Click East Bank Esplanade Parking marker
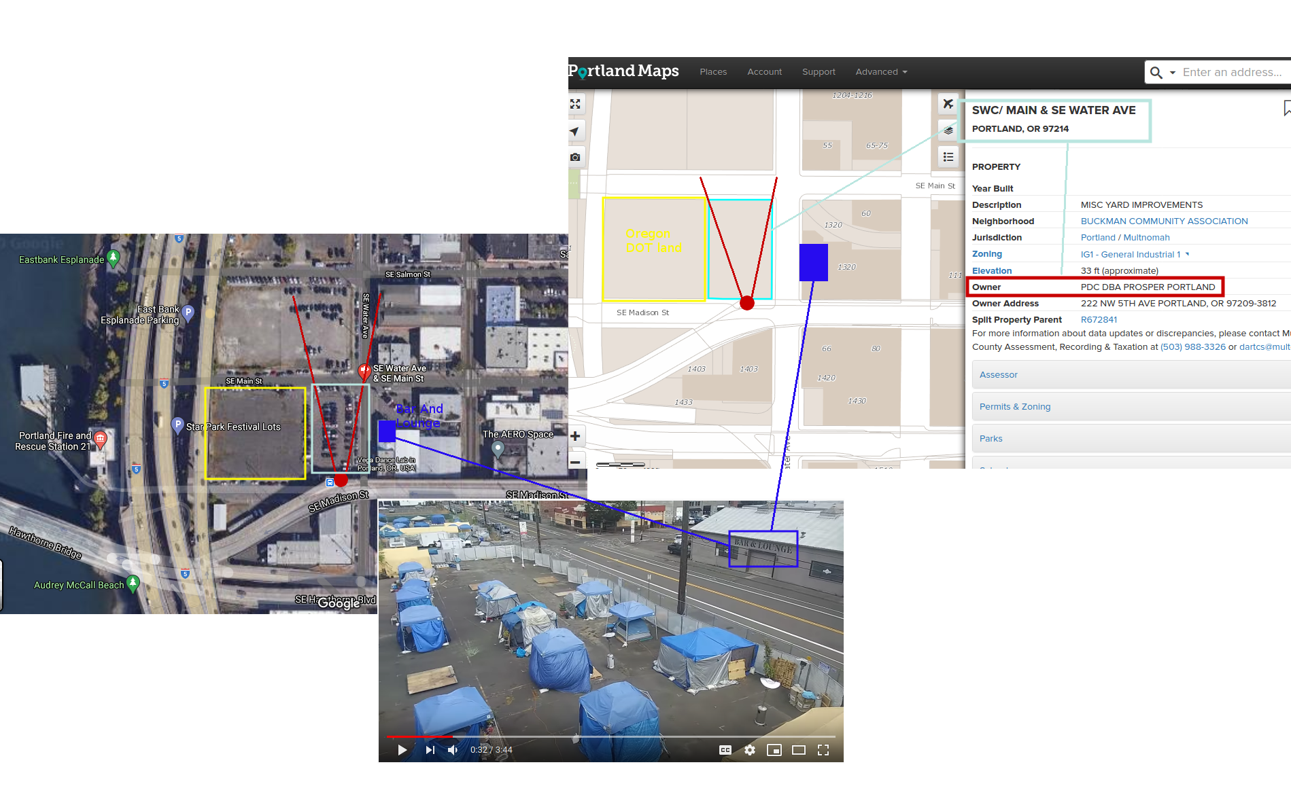The width and height of the screenshot is (1291, 805). [x=188, y=313]
